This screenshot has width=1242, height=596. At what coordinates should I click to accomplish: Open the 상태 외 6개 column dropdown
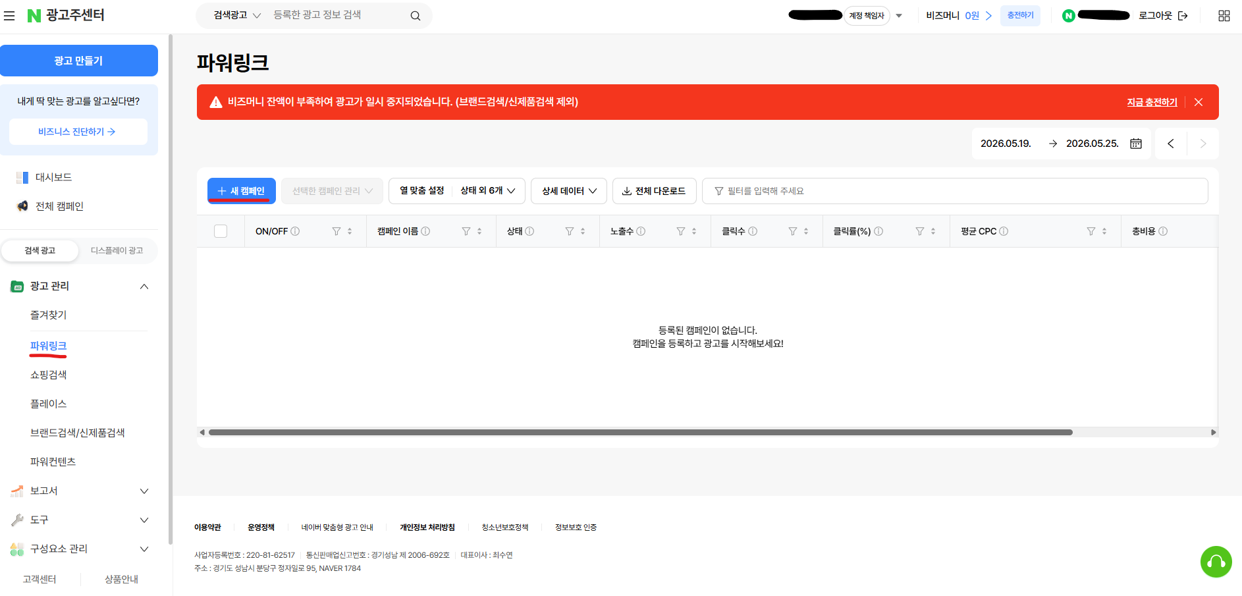point(488,191)
